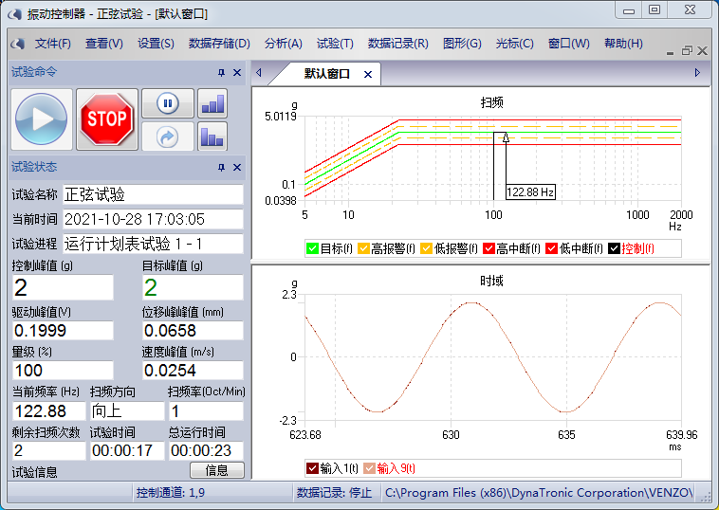Open the 窗口(W) menu

[568, 44]
